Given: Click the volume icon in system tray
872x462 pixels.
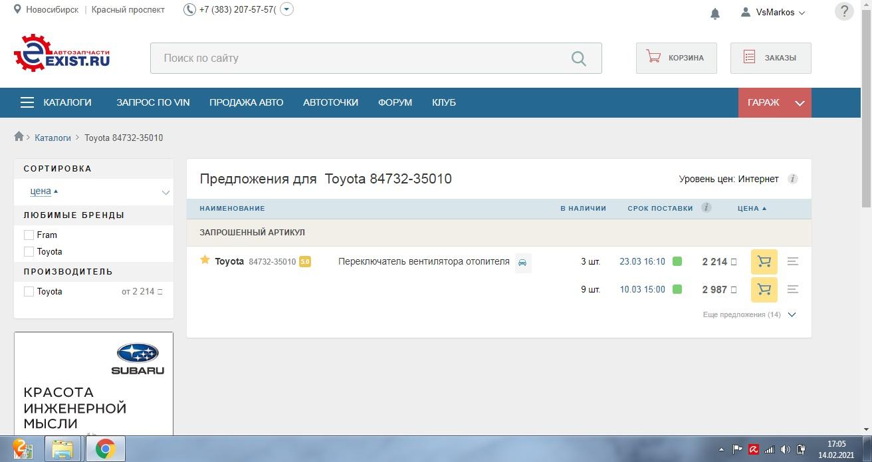Looking at the screenshot, I should pyautogui.click(x=785, y=449).
